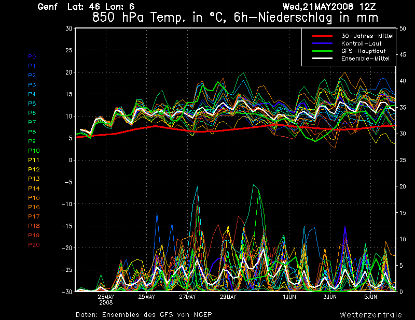The width and height of the screenshot is (415, 320).
Task: Click the "1JUN" date on the time axis
Action: point(289,297)
